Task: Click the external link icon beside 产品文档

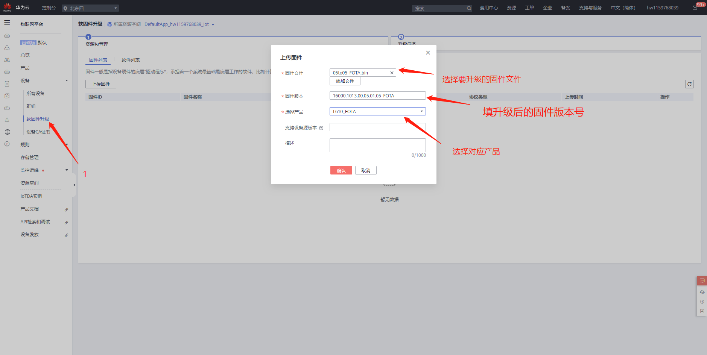Action: 66,209
